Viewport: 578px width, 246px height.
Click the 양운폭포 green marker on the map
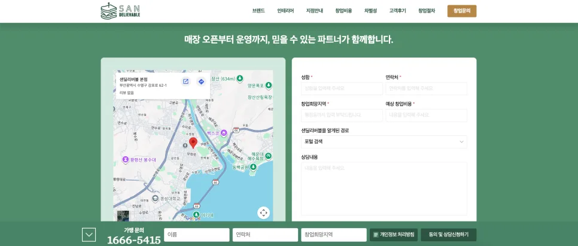tap(269, 86)
